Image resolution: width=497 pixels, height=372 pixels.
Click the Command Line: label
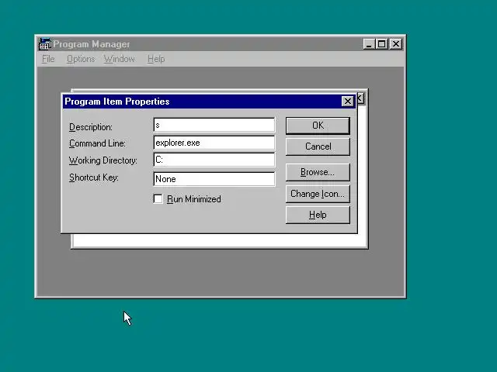[97, 143]
